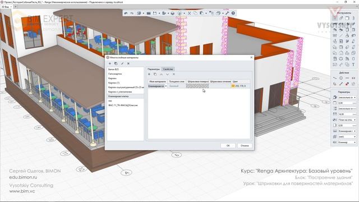Open export icon in main toolbar
The width and height of the screenshot is (359, 202).
(164, 13)
